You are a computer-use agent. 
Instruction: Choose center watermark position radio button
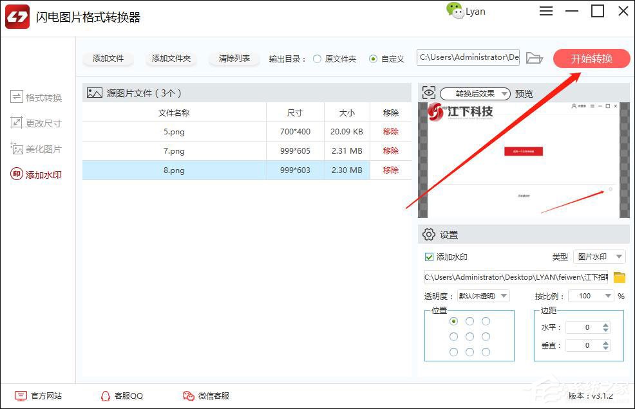(x=469, y=336)
